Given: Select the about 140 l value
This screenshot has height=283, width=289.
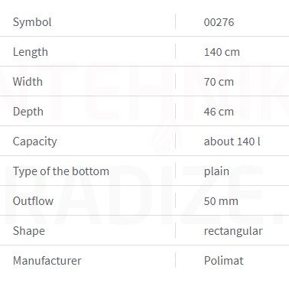Looking at the screenshot, I should [232, 141].
